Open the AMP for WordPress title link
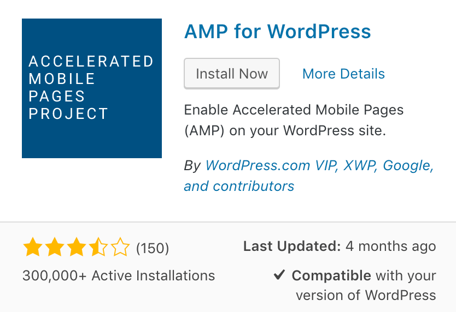 coord(278,31)
